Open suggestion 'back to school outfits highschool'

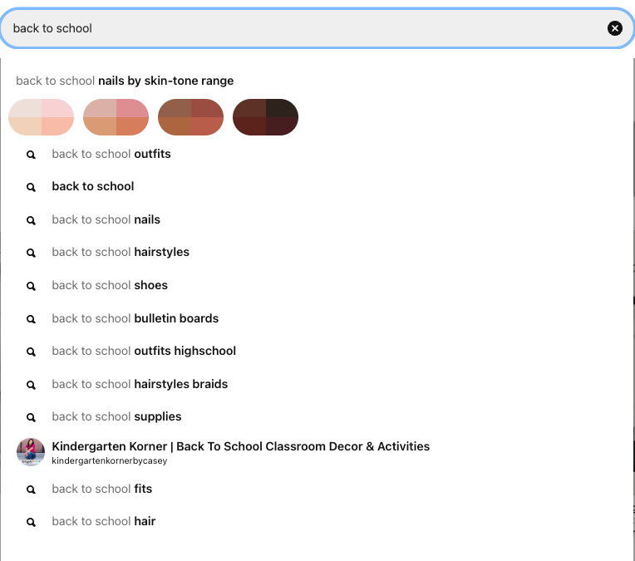tap(144, 351)
